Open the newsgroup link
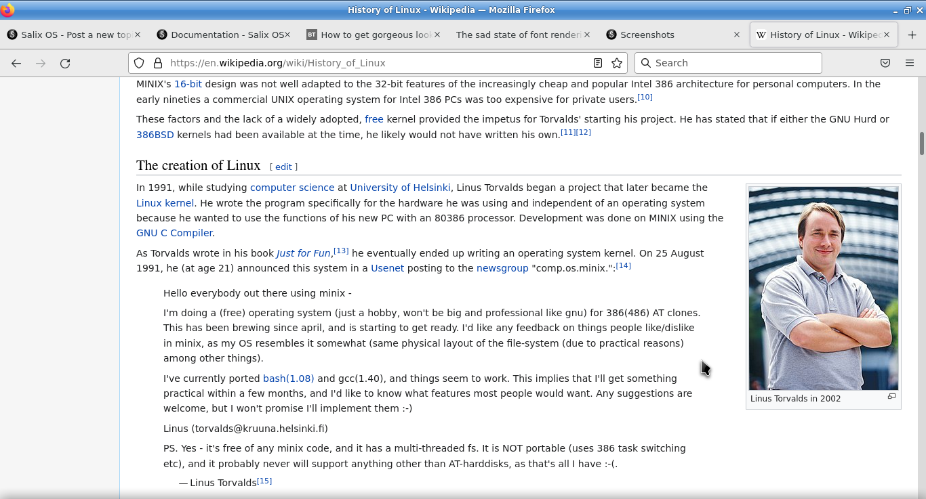The image size is (926, 499). [502, 268]
